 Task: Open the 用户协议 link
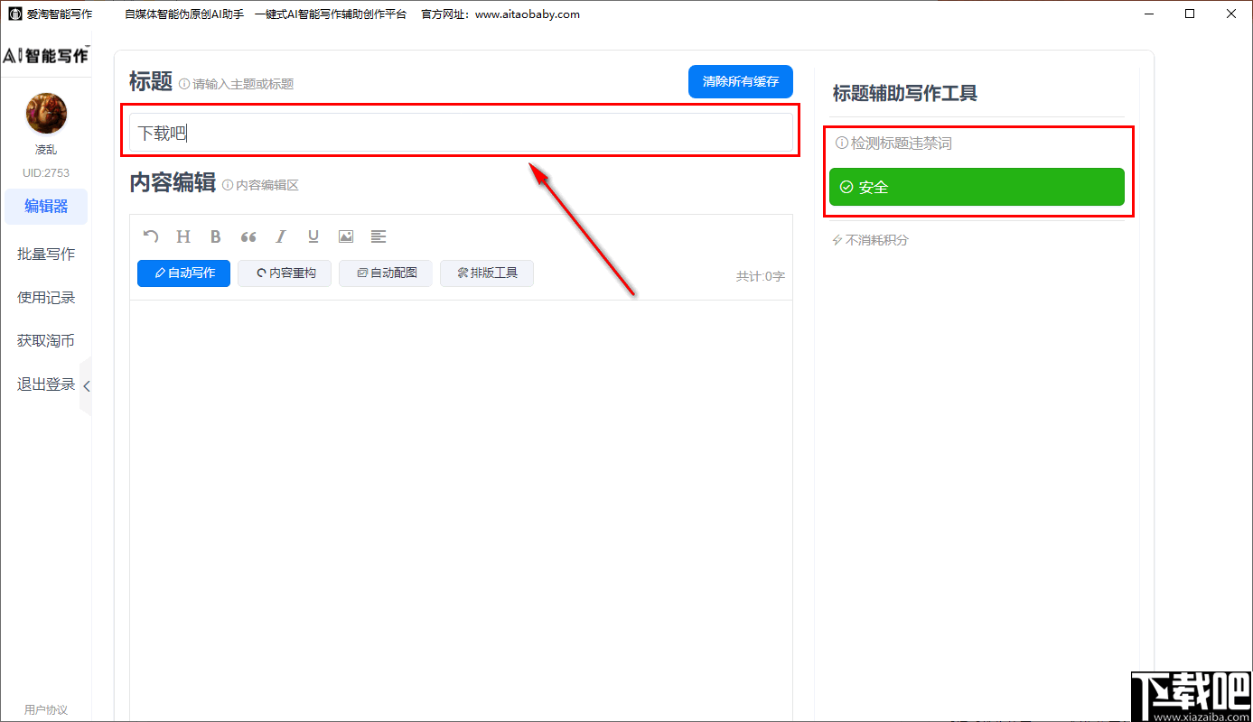(x=46, y=709)
